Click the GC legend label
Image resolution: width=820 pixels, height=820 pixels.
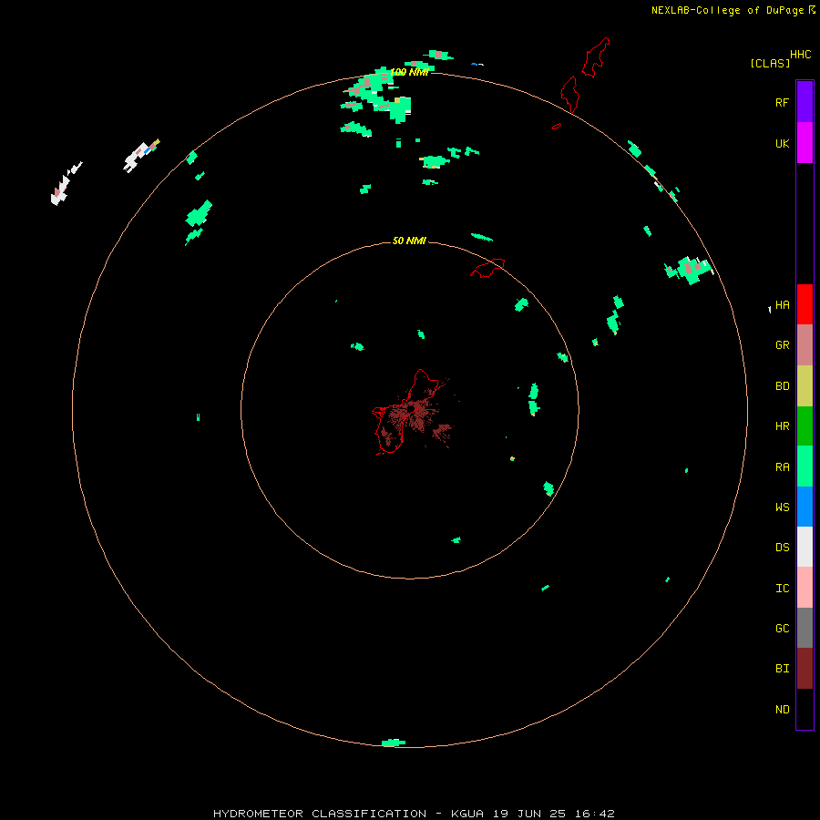pos(782,628)
